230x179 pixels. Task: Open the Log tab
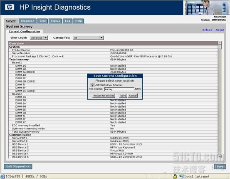(x=67, y=21)
